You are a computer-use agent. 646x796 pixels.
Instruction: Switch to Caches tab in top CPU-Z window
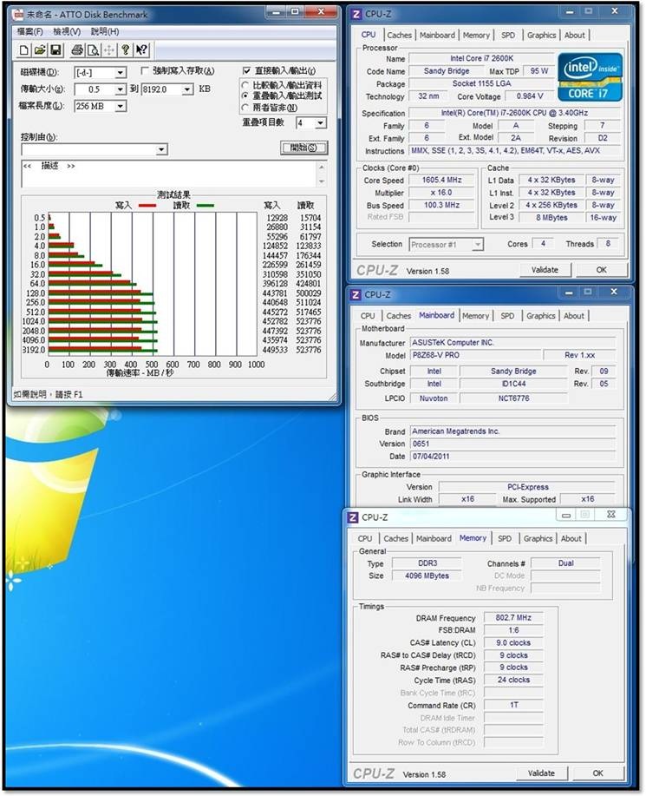point(399,35)
